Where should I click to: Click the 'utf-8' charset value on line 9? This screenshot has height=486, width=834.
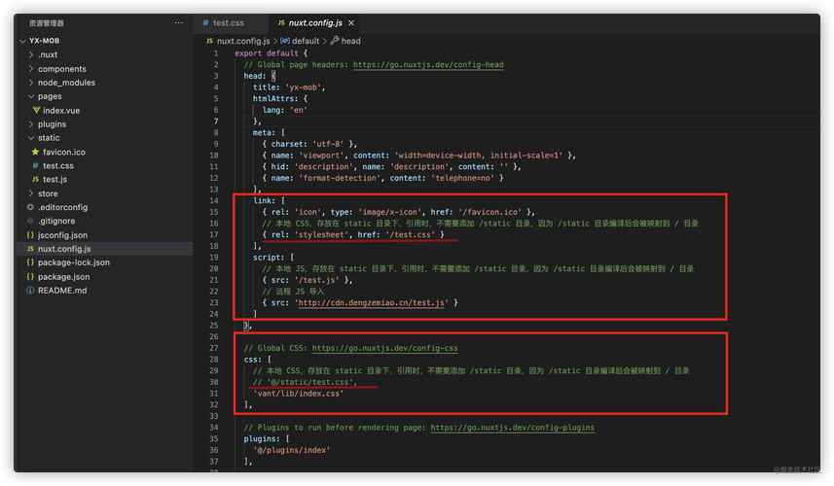pyautogui.click(x=328, y=144)
